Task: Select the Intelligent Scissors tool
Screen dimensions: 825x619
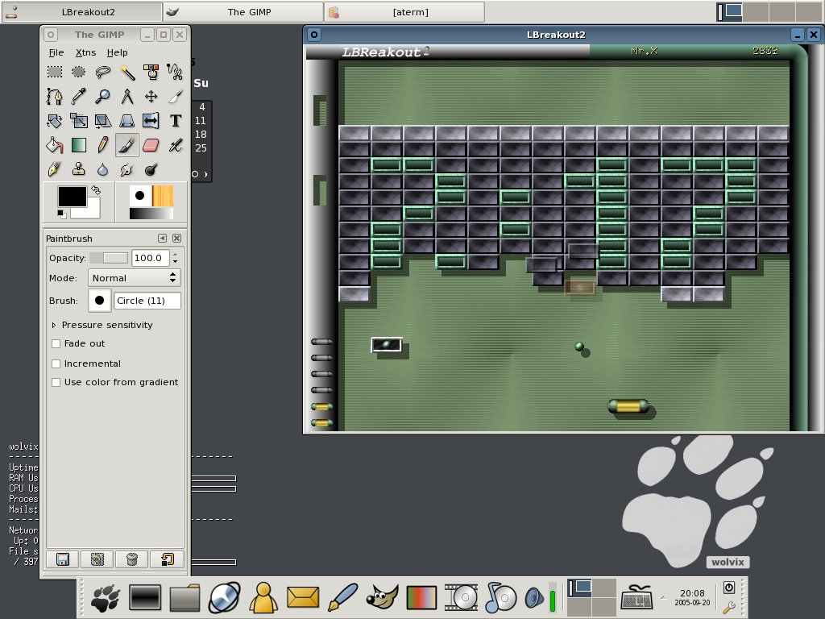Action: (175, 72)
